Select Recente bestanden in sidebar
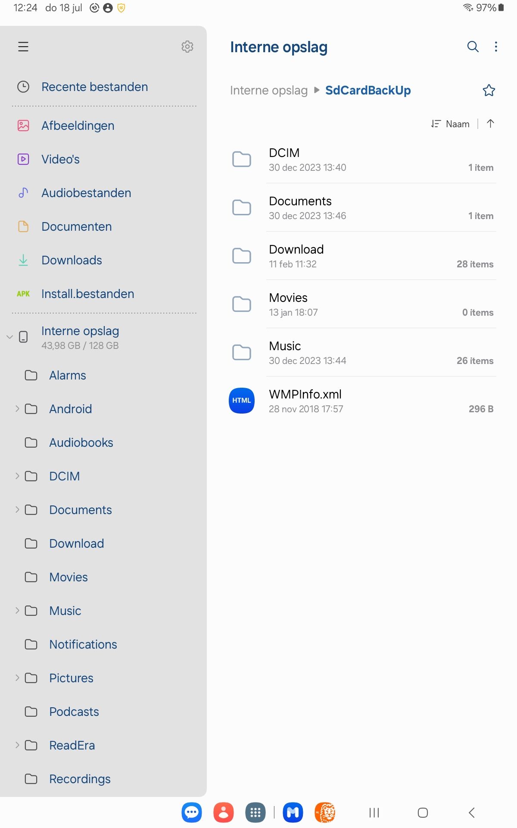517x828 pixels. (x=95, y=87)
